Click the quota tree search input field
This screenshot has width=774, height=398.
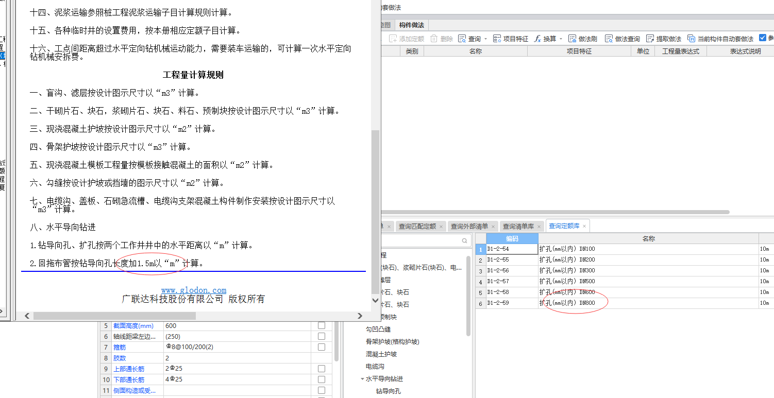pyautogui.click(x=420, y=240)
